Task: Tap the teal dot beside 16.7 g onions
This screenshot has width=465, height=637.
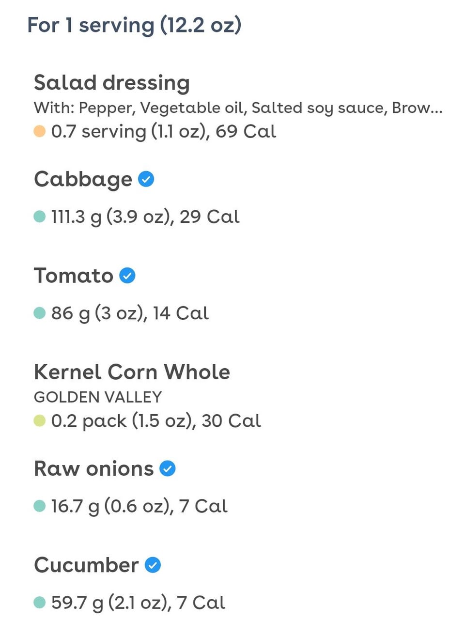Action: (x=40, y=506)
